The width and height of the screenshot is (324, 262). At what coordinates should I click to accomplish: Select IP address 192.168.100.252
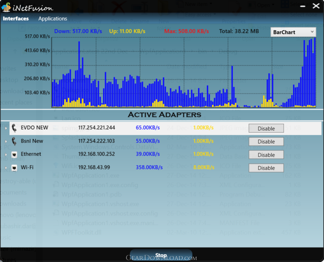coord(96,154)
